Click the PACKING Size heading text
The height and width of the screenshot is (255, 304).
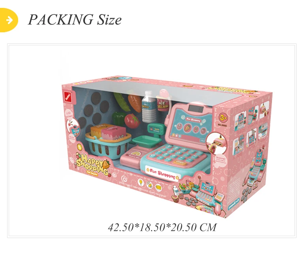75,20
